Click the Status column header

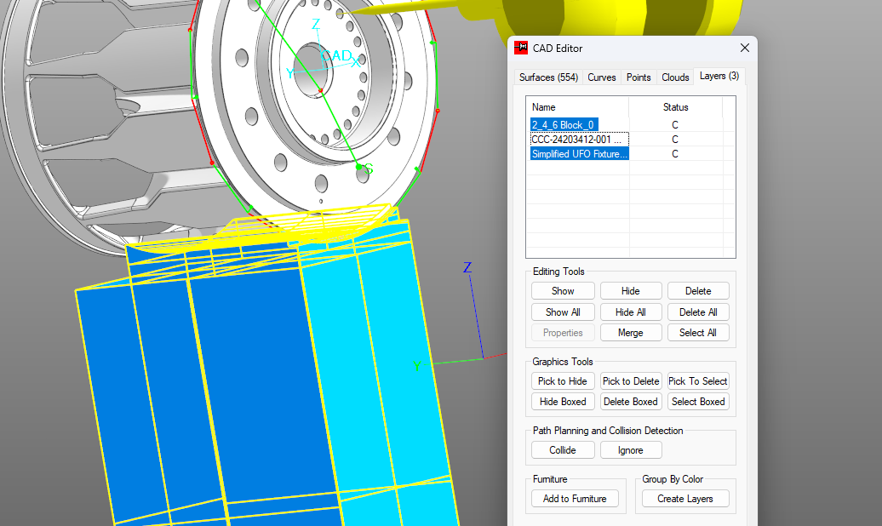tap(675, 107)
